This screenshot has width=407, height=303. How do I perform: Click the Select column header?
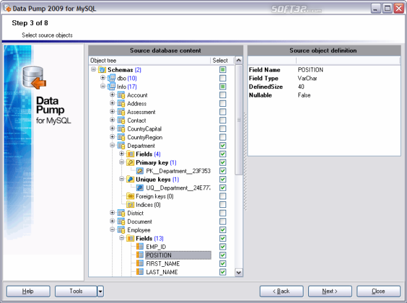coord(222,61)
